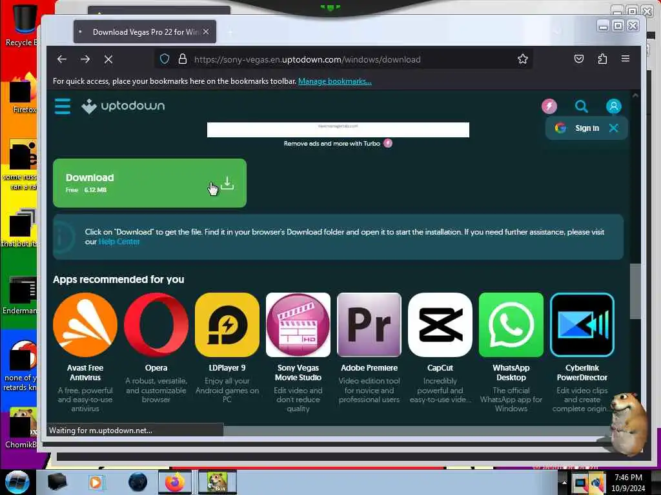Open Cyberlink PowerDirector app icon
Viewport: 661px width, 495px height.
coord(582,325)
